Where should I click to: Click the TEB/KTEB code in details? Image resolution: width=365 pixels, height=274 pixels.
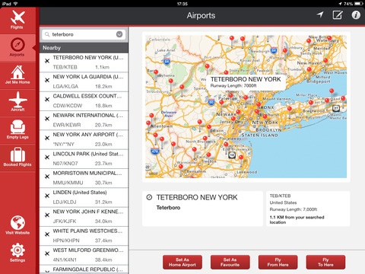280,196
